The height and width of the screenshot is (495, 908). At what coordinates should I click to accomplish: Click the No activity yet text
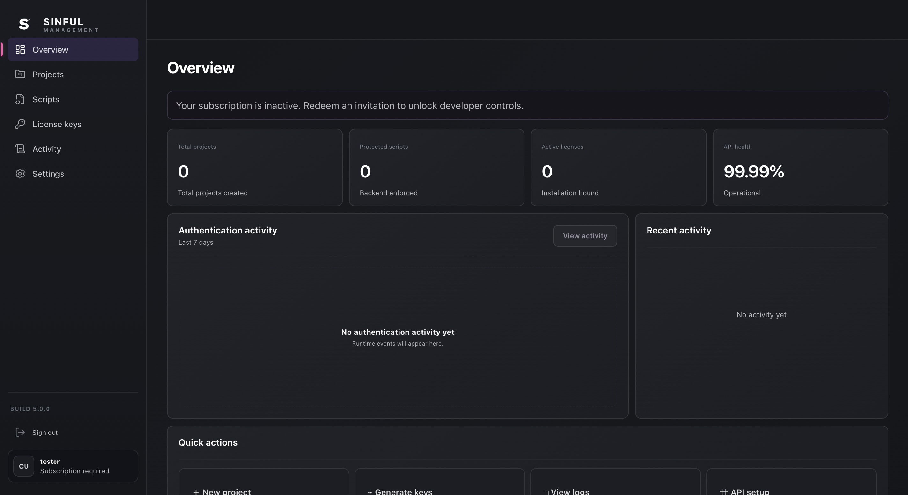(761, 315)
